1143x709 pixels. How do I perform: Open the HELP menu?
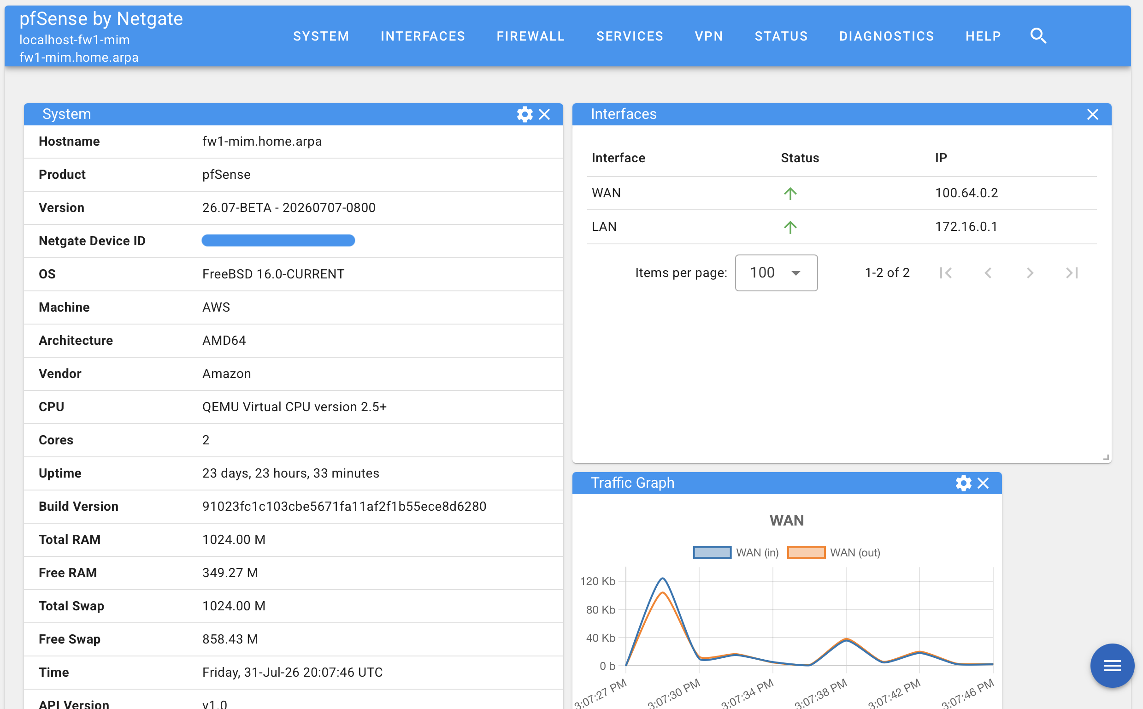(983, 36)
